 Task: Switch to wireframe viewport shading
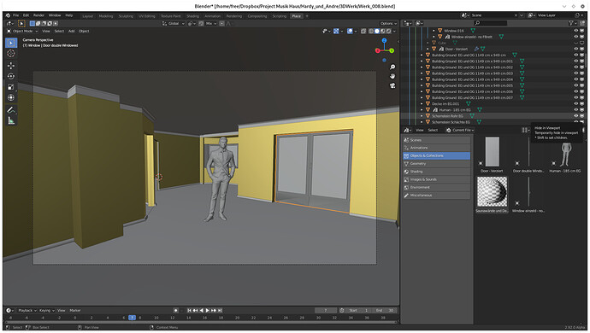click(371, 32)
